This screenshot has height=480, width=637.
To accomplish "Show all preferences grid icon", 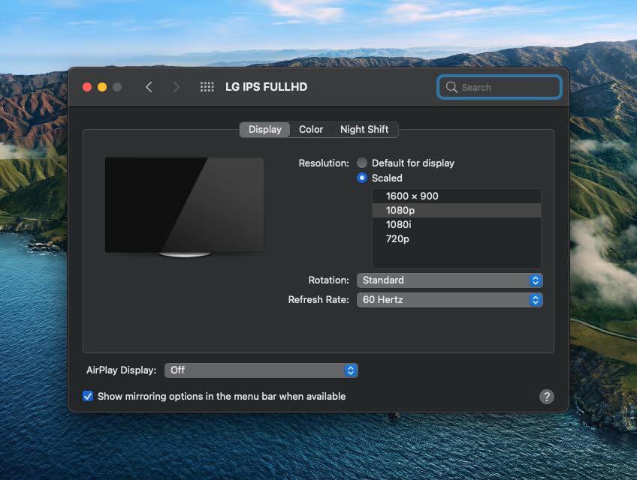I will click(207, 87).
